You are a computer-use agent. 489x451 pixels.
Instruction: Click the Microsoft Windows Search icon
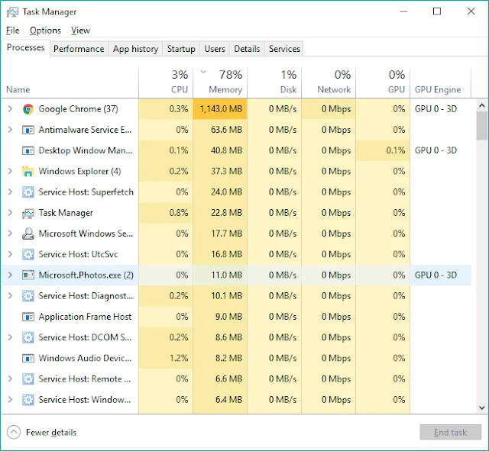(28, 234)
